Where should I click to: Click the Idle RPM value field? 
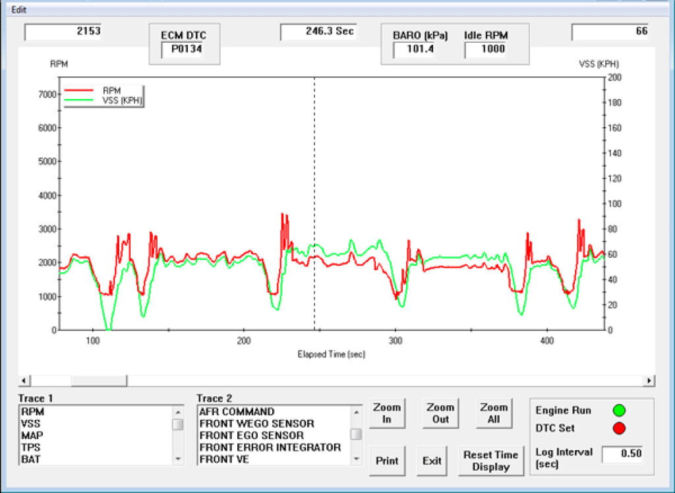pyautogui.click(x=484, y=49)
